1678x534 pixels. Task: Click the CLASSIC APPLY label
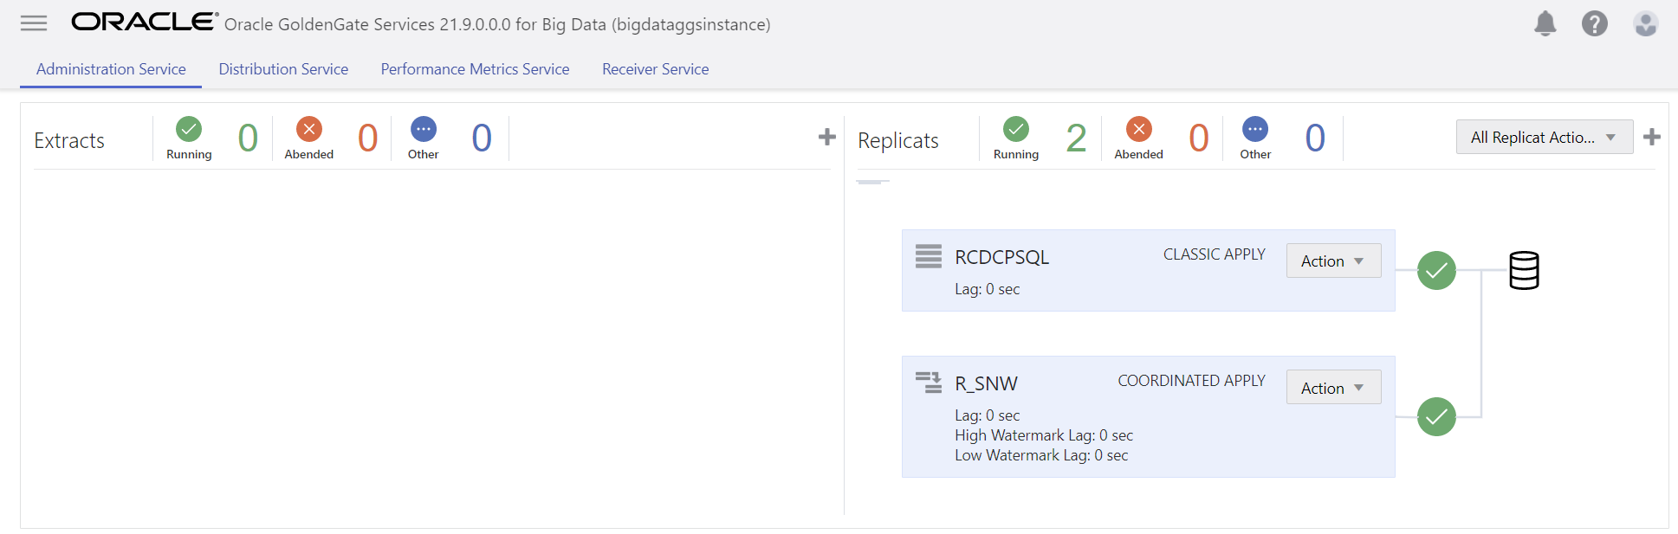point(1214,254)
